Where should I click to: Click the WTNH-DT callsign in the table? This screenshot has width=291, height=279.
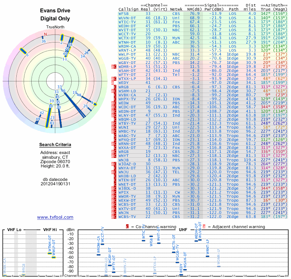coord(127,42)
